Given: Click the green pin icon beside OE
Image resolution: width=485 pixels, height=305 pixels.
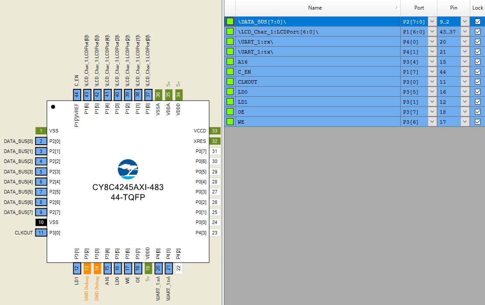Looking at the screenshot, I should [x=230, y=112].
